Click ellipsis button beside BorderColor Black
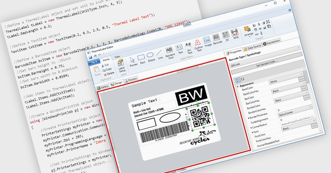Viewport: 331px width, 173px height. (306, 97)
